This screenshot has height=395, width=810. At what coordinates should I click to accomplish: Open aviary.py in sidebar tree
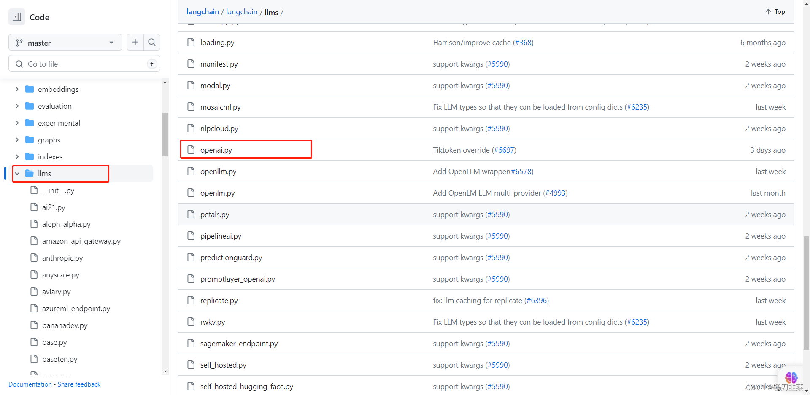tap(57, 291)
